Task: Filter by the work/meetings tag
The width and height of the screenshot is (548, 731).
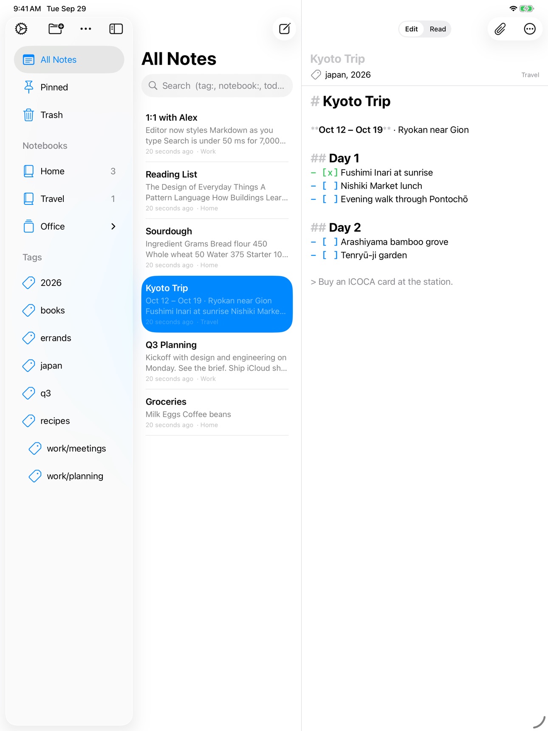Action: 69,448
